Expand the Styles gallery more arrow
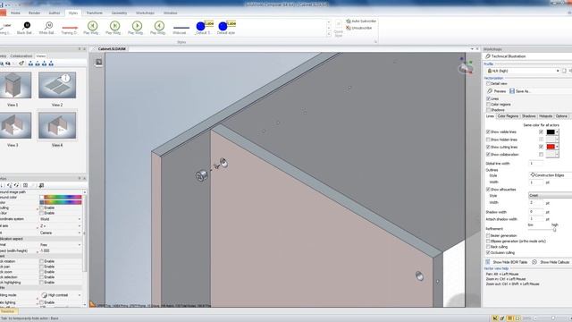The width and height of the screenshot is (572, 322). tap(329, 34)
